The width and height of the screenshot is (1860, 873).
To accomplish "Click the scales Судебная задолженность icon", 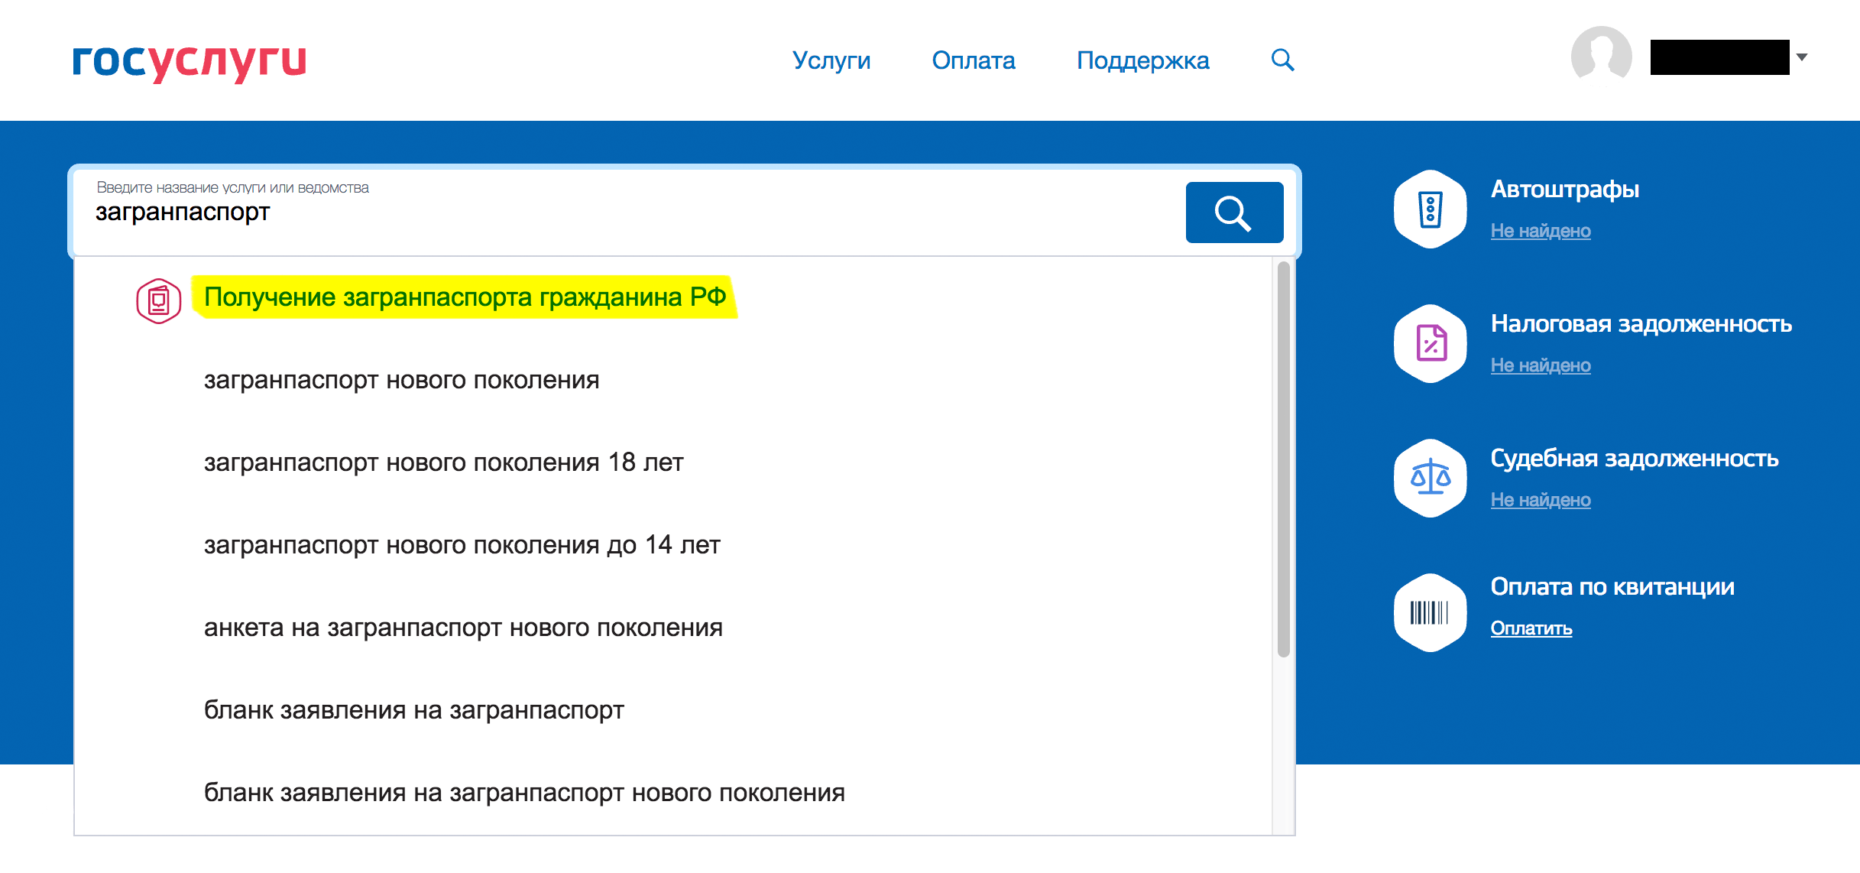I will 1430,478.
